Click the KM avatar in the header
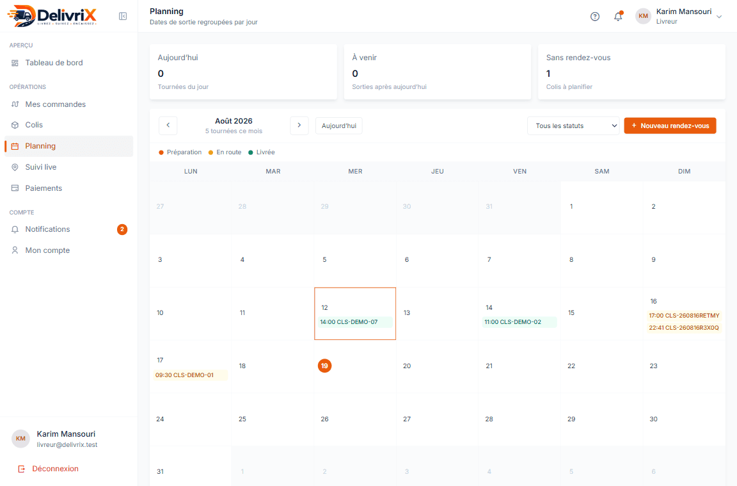The height and width of the screenshot is (486, 737). (643, 16)
